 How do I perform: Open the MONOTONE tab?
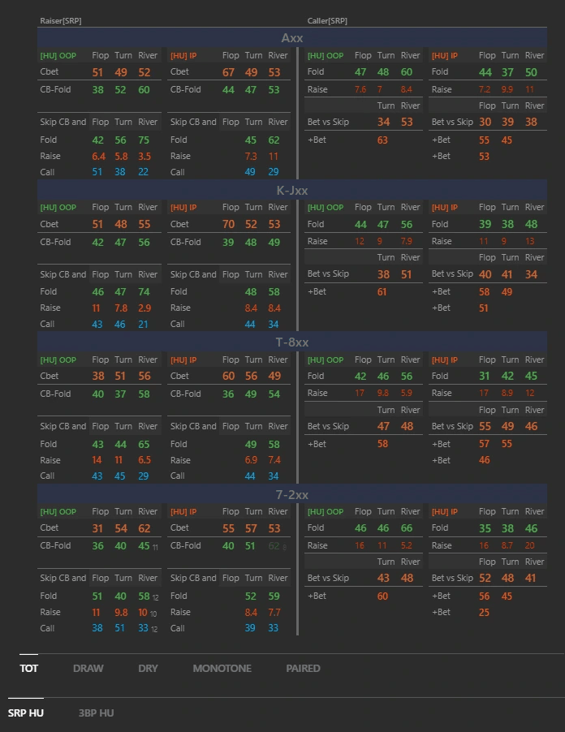(222, 669)
